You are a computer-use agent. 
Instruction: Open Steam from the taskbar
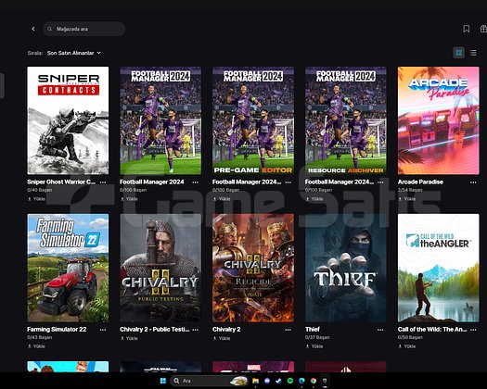point(278,381)
